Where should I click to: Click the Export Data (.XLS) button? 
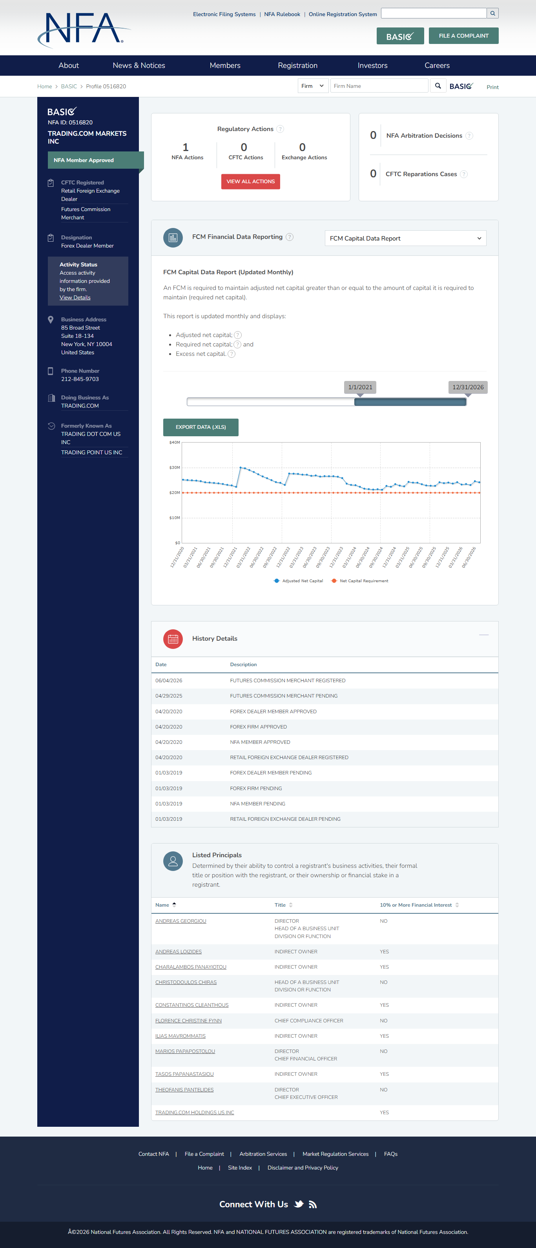(x=201, y=427)
